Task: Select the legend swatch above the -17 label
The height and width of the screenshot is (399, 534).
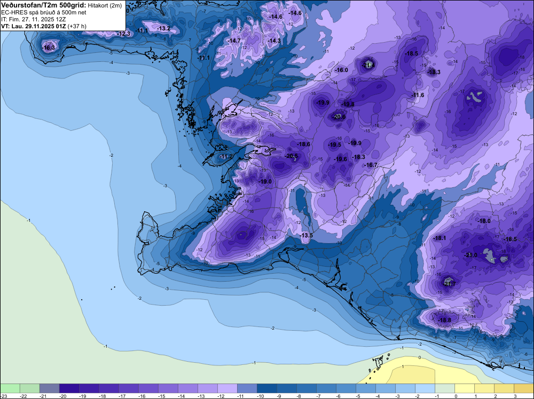Action: click(x=128, y=388)
